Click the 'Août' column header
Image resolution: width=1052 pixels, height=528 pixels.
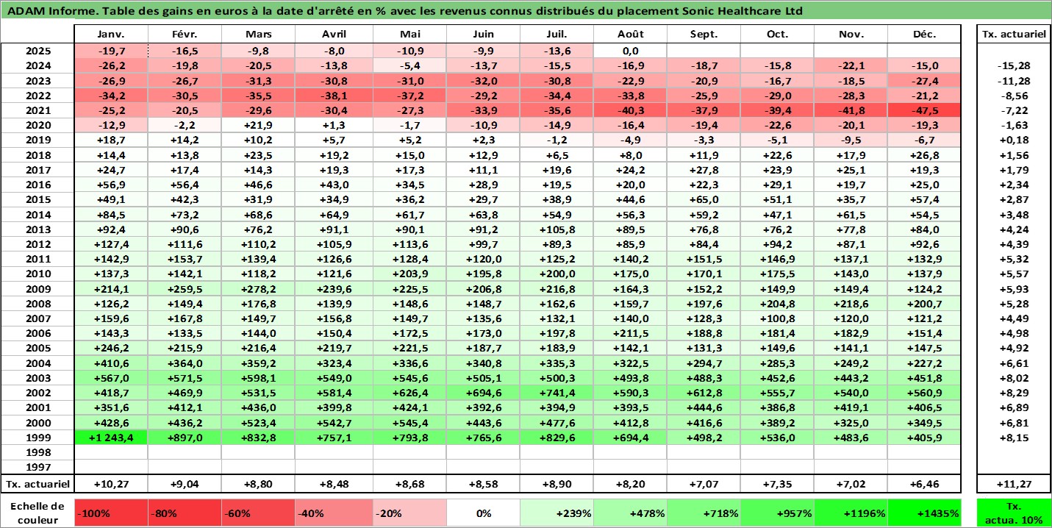click(x=630, y=35)
